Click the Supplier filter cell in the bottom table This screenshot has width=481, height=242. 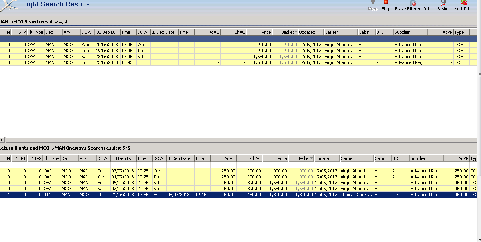(x=426, y=164)
